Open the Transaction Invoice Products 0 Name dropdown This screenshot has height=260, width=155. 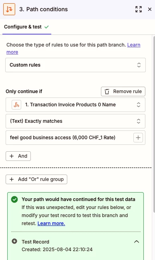click(x=76, y=105)
